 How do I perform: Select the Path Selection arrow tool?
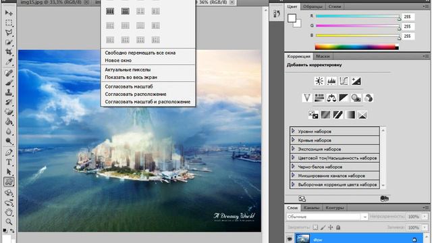tap(9, 172)
